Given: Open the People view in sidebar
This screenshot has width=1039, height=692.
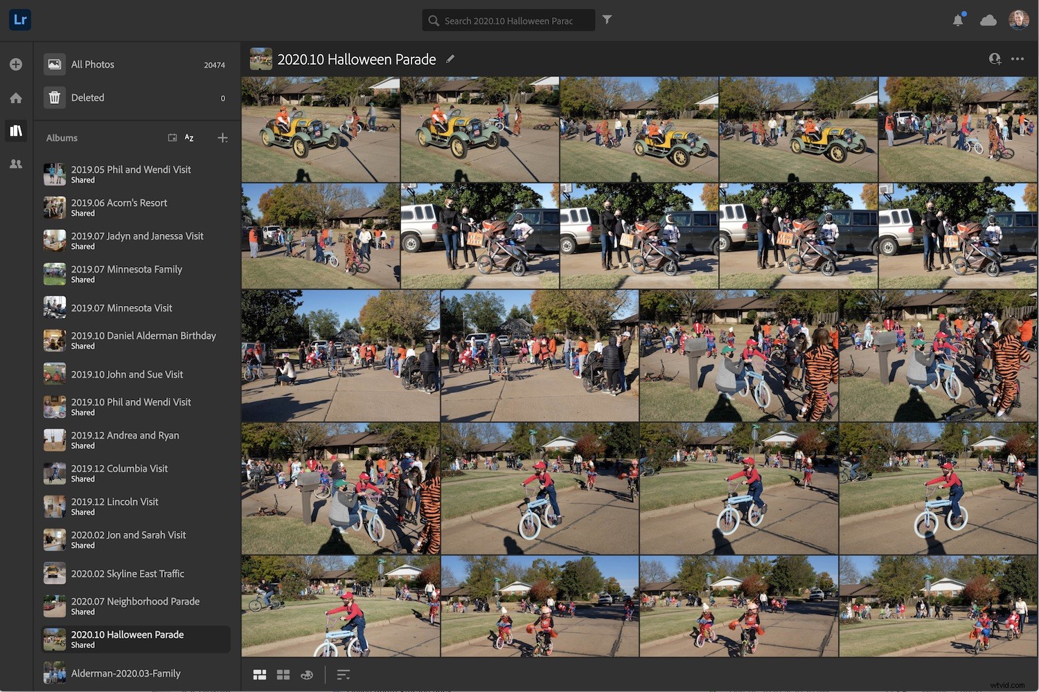Looking at the screenshot, I should coord(16,163).
